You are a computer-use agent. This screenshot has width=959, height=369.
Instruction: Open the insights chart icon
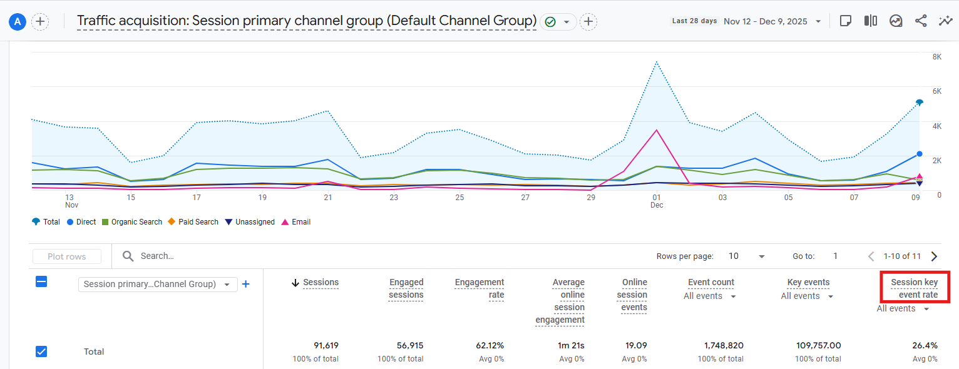tap(896, 21)
